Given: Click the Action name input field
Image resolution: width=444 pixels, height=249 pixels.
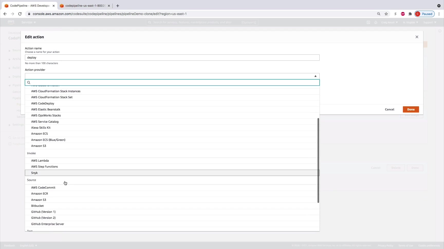Looking at the screenshot, I should pyautogui.click(x=172, y=58).
